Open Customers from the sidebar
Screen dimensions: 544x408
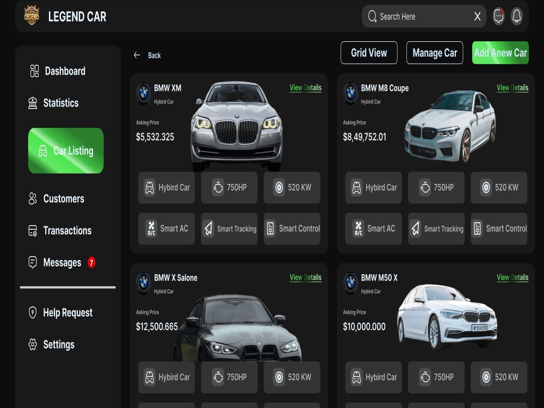56,199
